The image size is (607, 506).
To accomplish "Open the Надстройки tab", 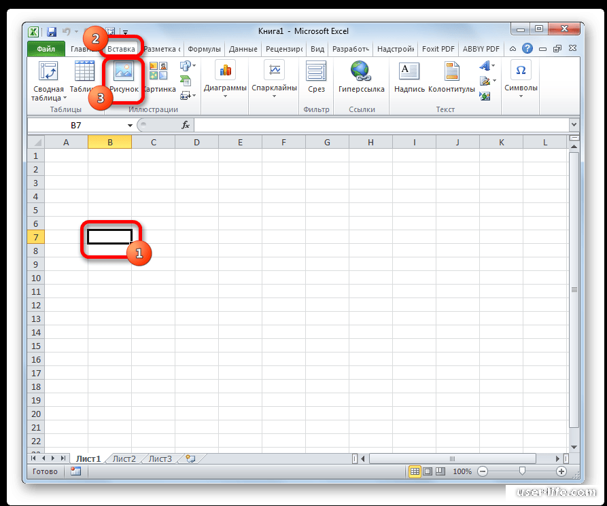I will (x=395, y=49).
